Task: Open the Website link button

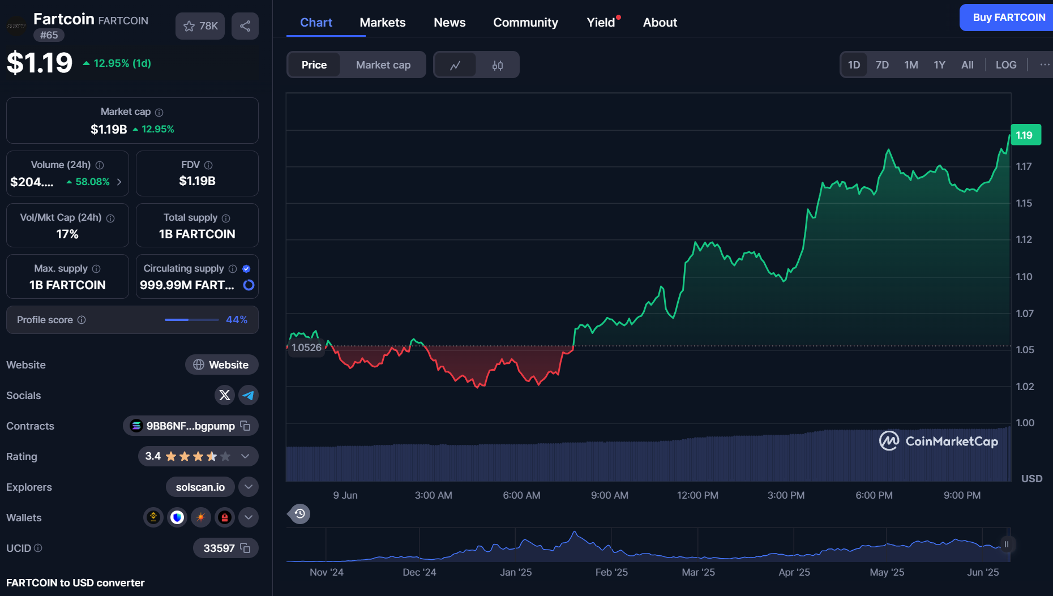Action: pyautogui.click(x=222, y=365)
